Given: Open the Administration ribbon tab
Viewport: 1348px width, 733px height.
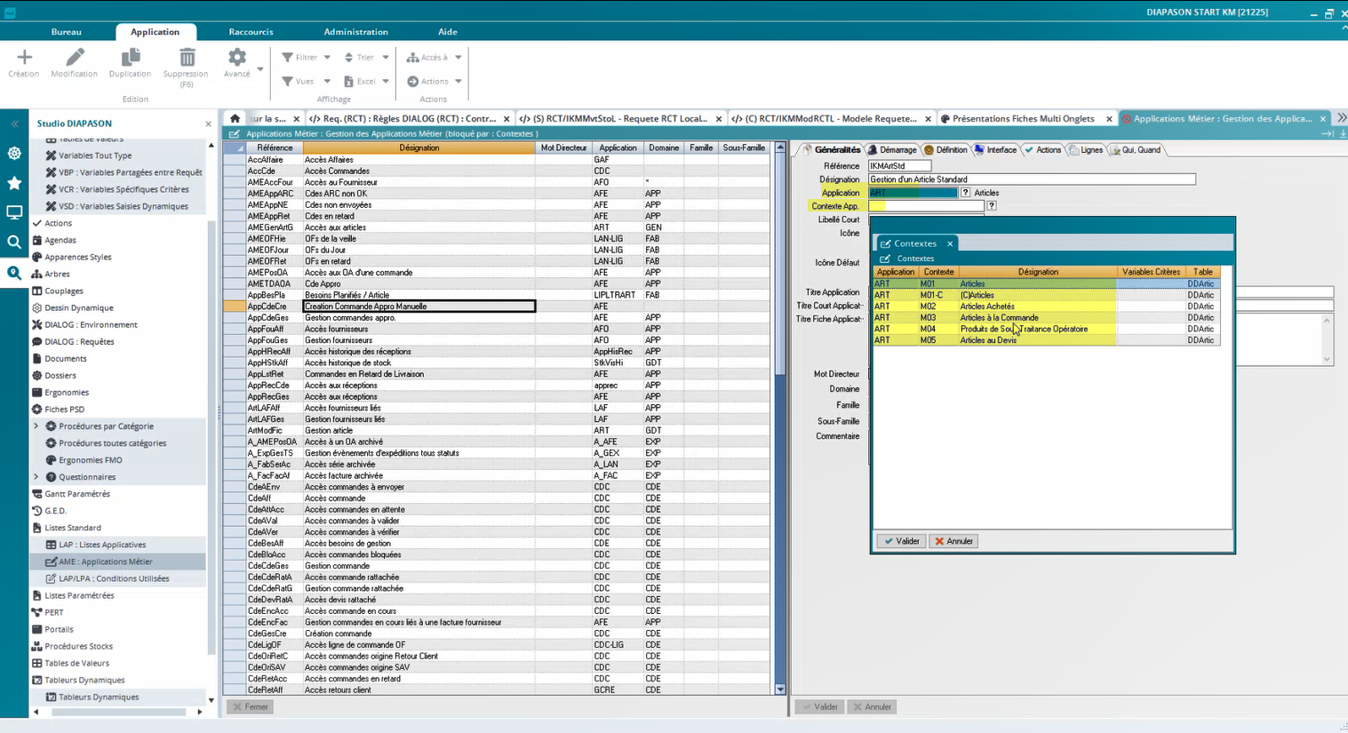Looking at the screenshot, I should tap(355, 32).
